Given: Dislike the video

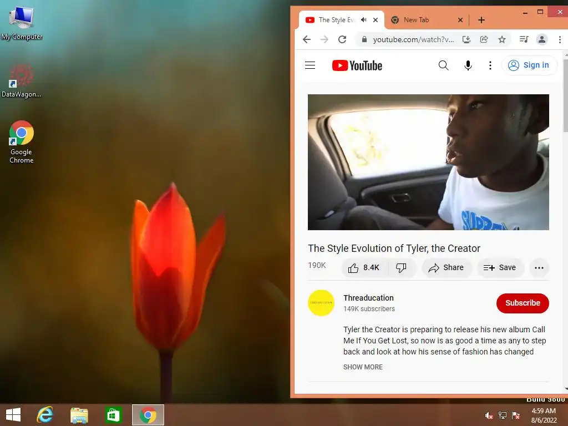Looking at the screenshot, I should pos(402,268).
